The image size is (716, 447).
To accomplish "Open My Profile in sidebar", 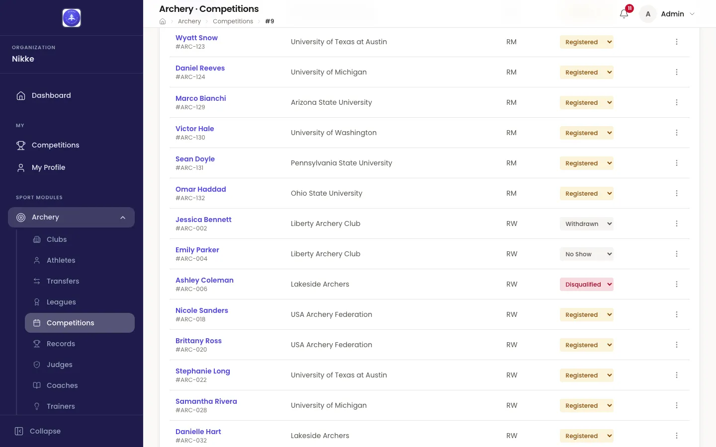I will [x=71, y=167].
